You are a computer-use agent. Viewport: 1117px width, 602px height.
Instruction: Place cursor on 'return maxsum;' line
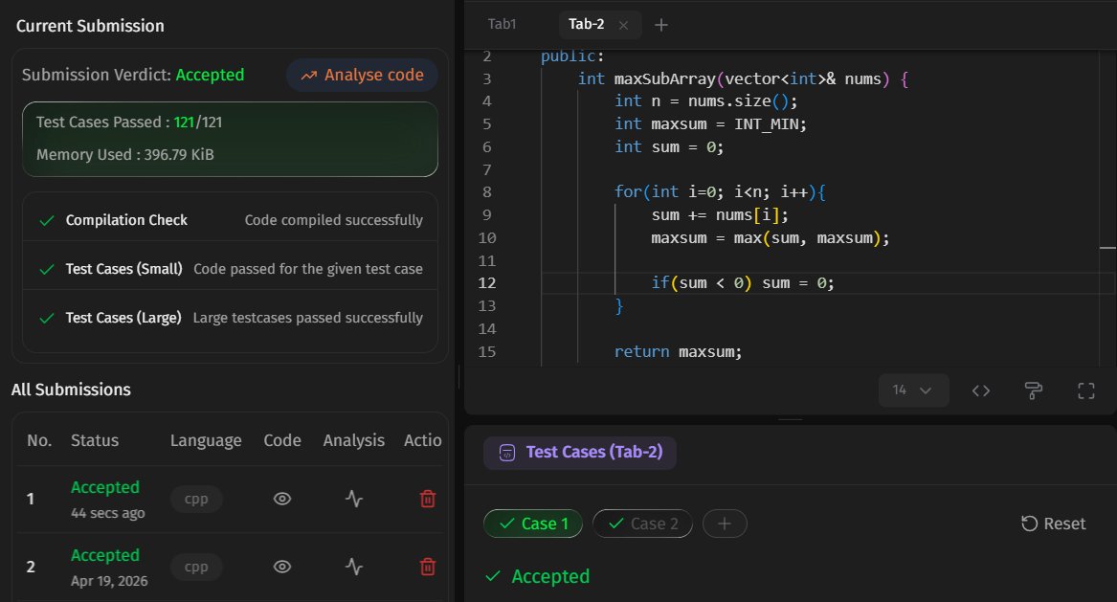(678, 352)
